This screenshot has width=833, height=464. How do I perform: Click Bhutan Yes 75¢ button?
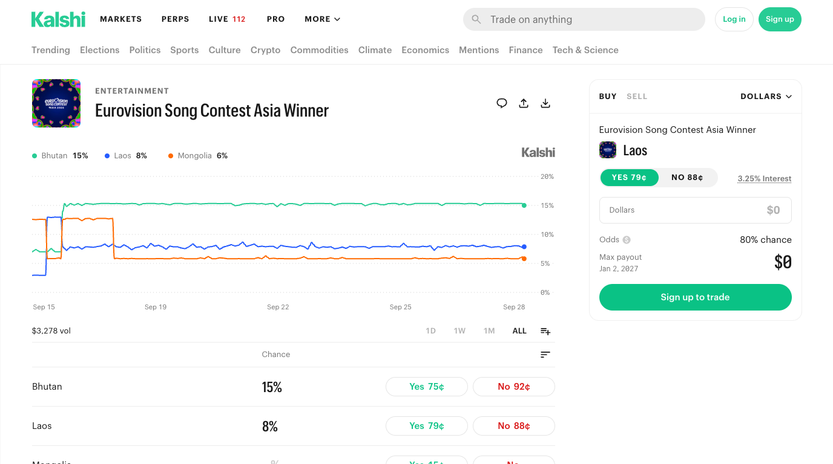(x=427, y=387)
